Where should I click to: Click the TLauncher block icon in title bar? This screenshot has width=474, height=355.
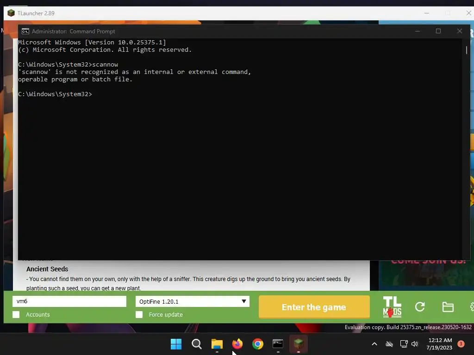tap(11, 13)
